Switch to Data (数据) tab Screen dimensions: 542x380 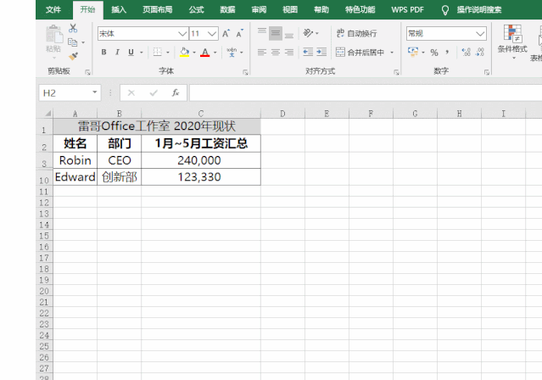pyautogui.click(x=227, y=9)
